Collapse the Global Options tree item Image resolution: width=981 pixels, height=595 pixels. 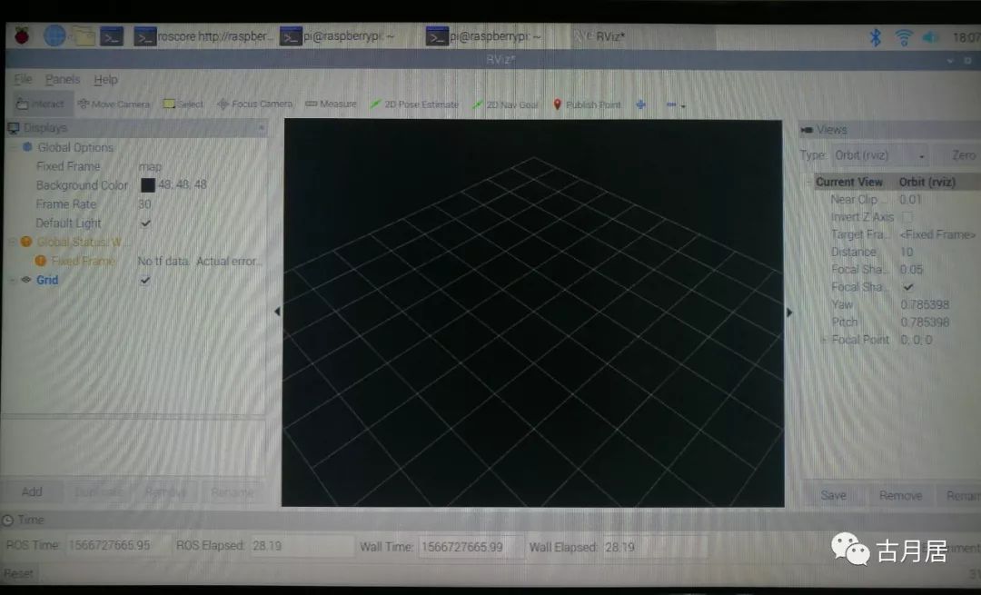(x=13, y=148)
